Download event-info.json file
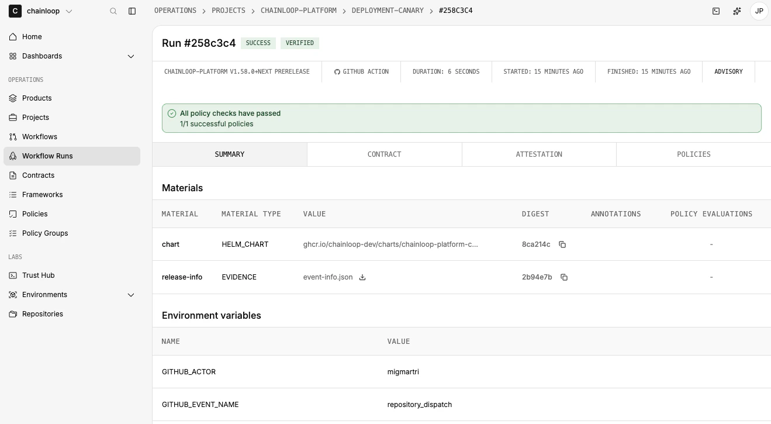Viewport: 771px width, 424px height. (362, 277)
